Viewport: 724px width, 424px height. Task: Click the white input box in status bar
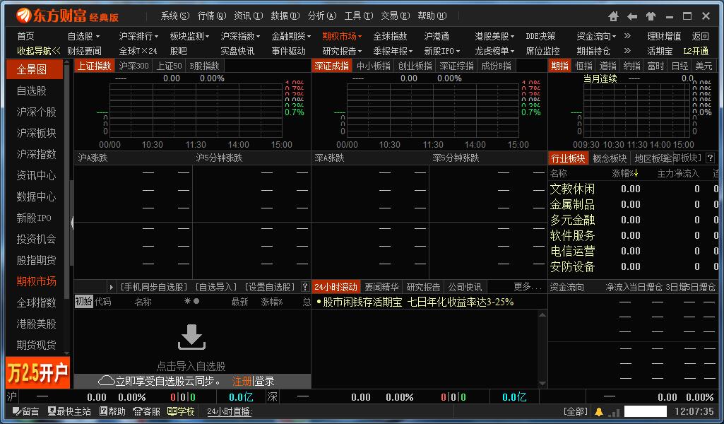pyautogui.click(x=645, y=411)
